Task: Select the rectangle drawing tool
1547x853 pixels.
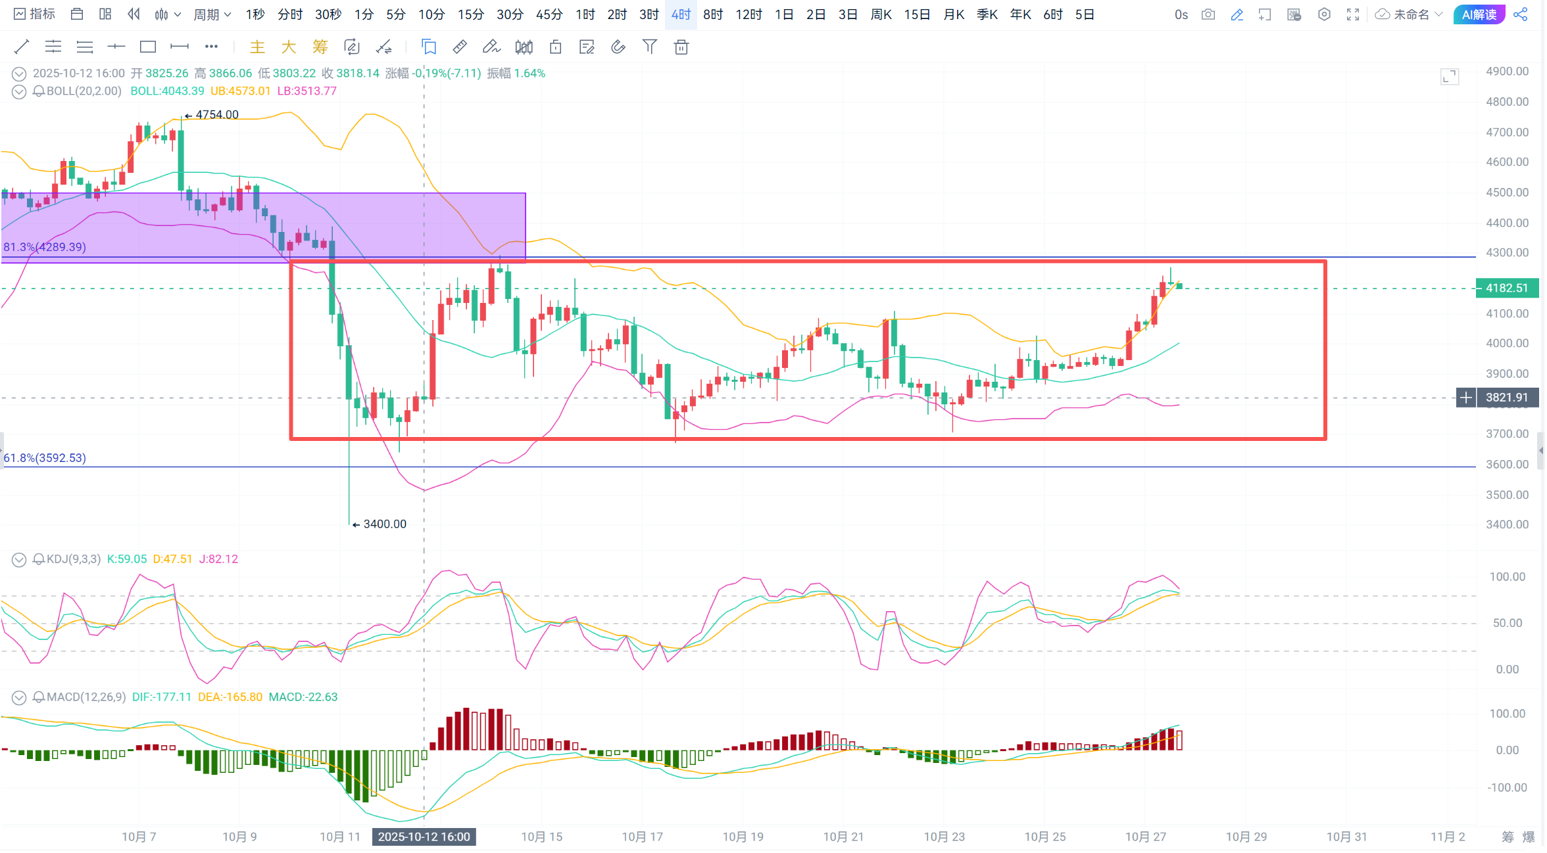Action: 148,47
